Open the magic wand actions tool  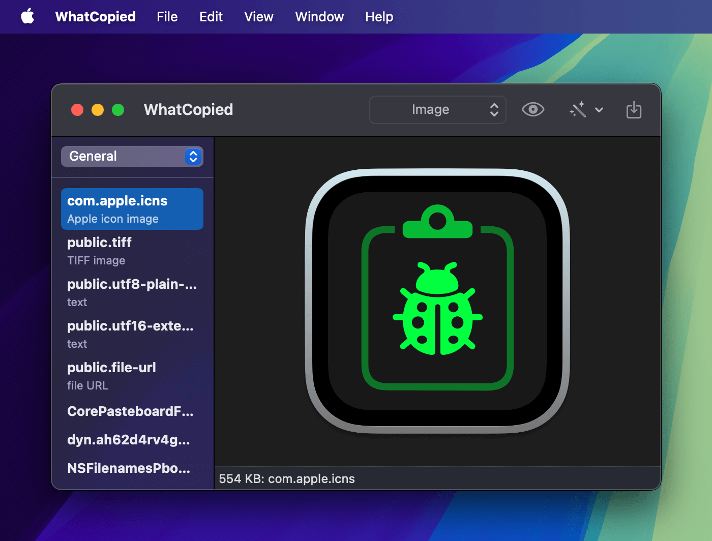click(x=578, y=109)
